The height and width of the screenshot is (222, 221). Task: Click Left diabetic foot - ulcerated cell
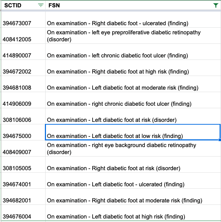[133, 181]
